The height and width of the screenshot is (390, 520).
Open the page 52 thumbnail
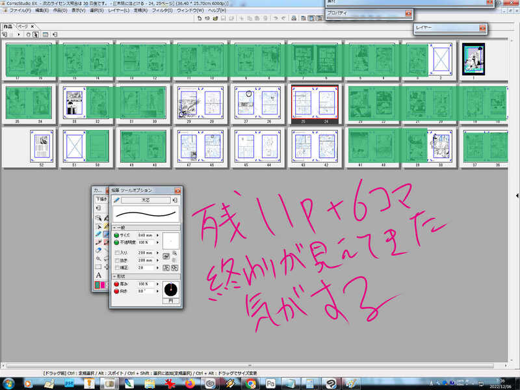pos(42,148)
